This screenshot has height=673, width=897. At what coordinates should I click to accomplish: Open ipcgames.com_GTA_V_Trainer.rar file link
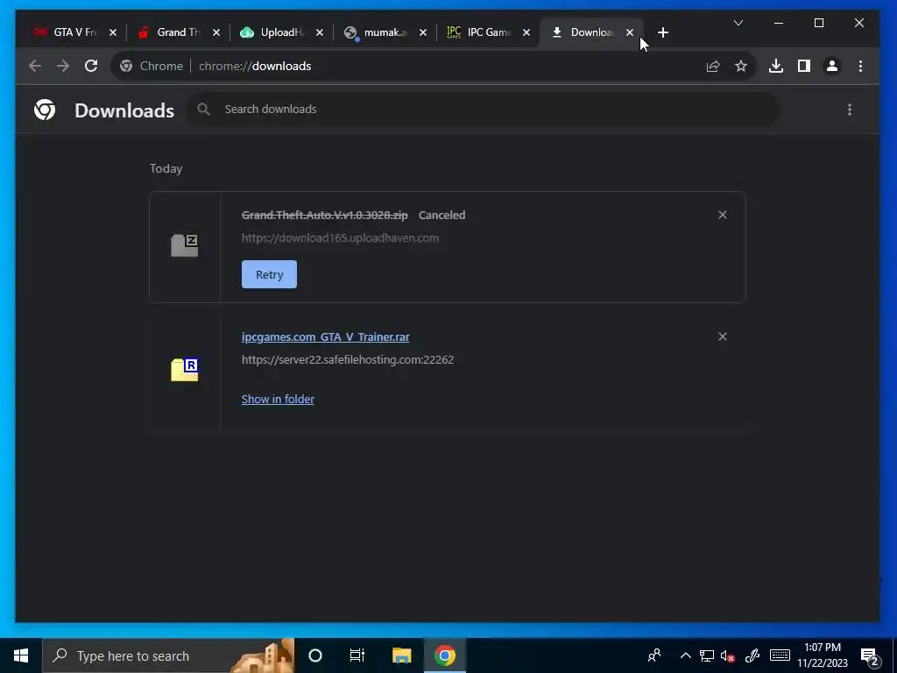point(326,337)
